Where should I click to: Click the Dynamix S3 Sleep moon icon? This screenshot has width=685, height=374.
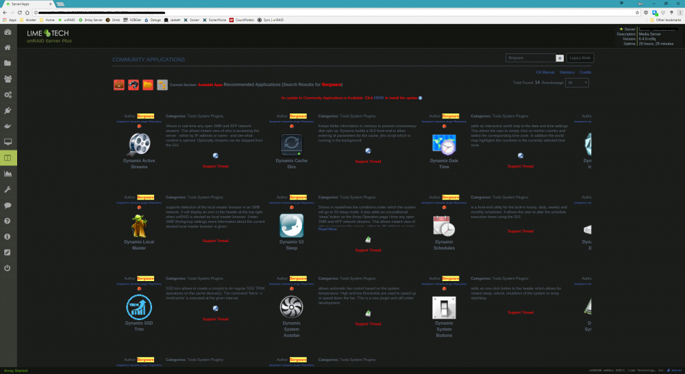(291, 226)
